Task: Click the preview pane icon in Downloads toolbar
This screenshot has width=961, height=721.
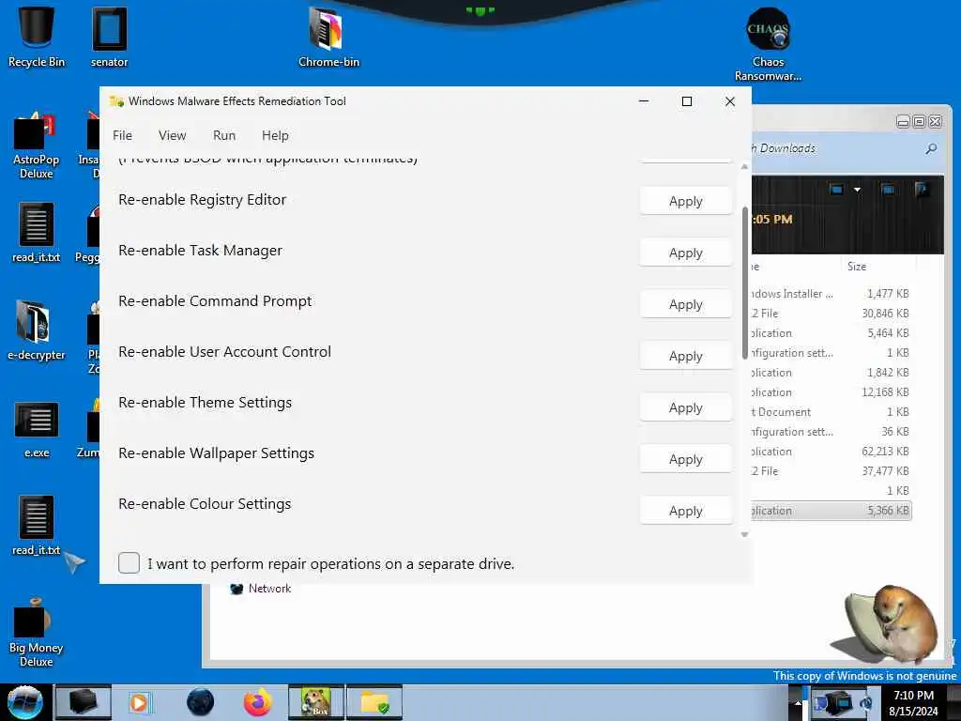Action: coord(888,190)
